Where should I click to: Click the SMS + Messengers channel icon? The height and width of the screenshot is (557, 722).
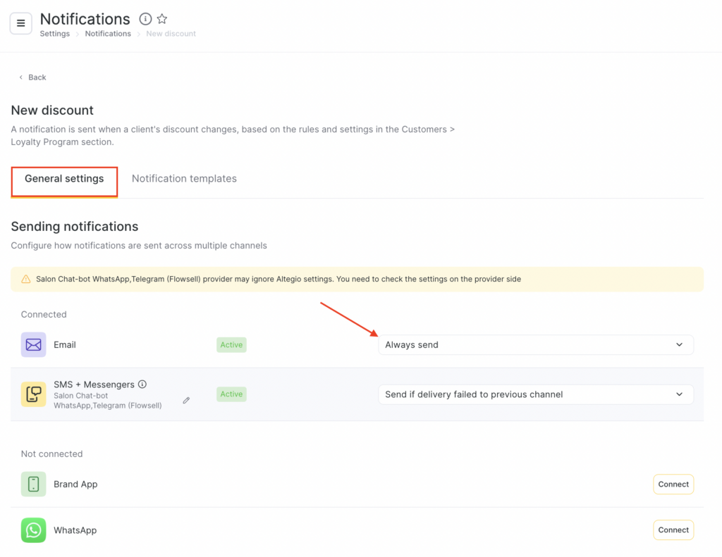pyautogui.click(x=33, y=394)
